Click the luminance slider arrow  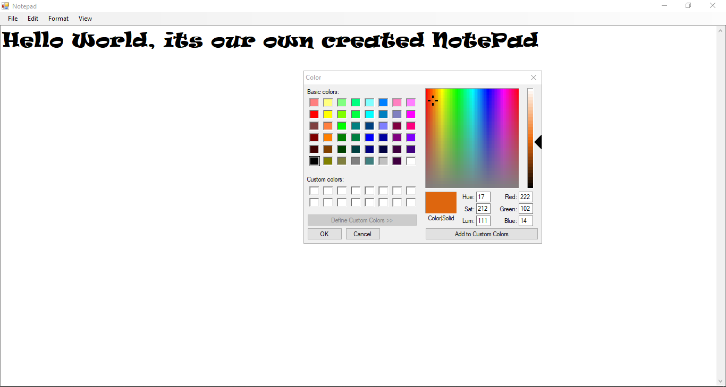[x=538, y=142]
